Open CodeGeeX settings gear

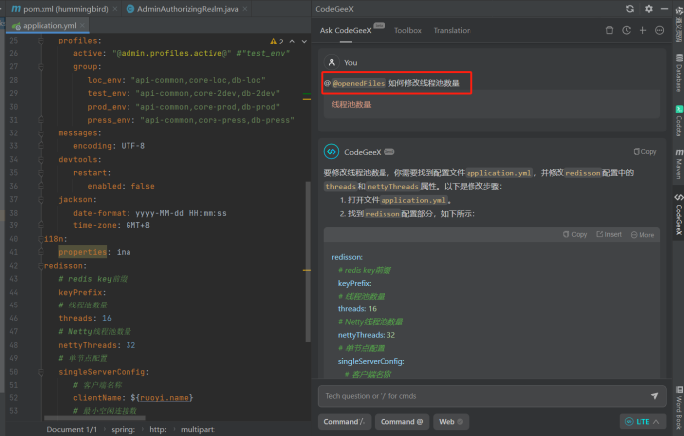click(649, 9)
